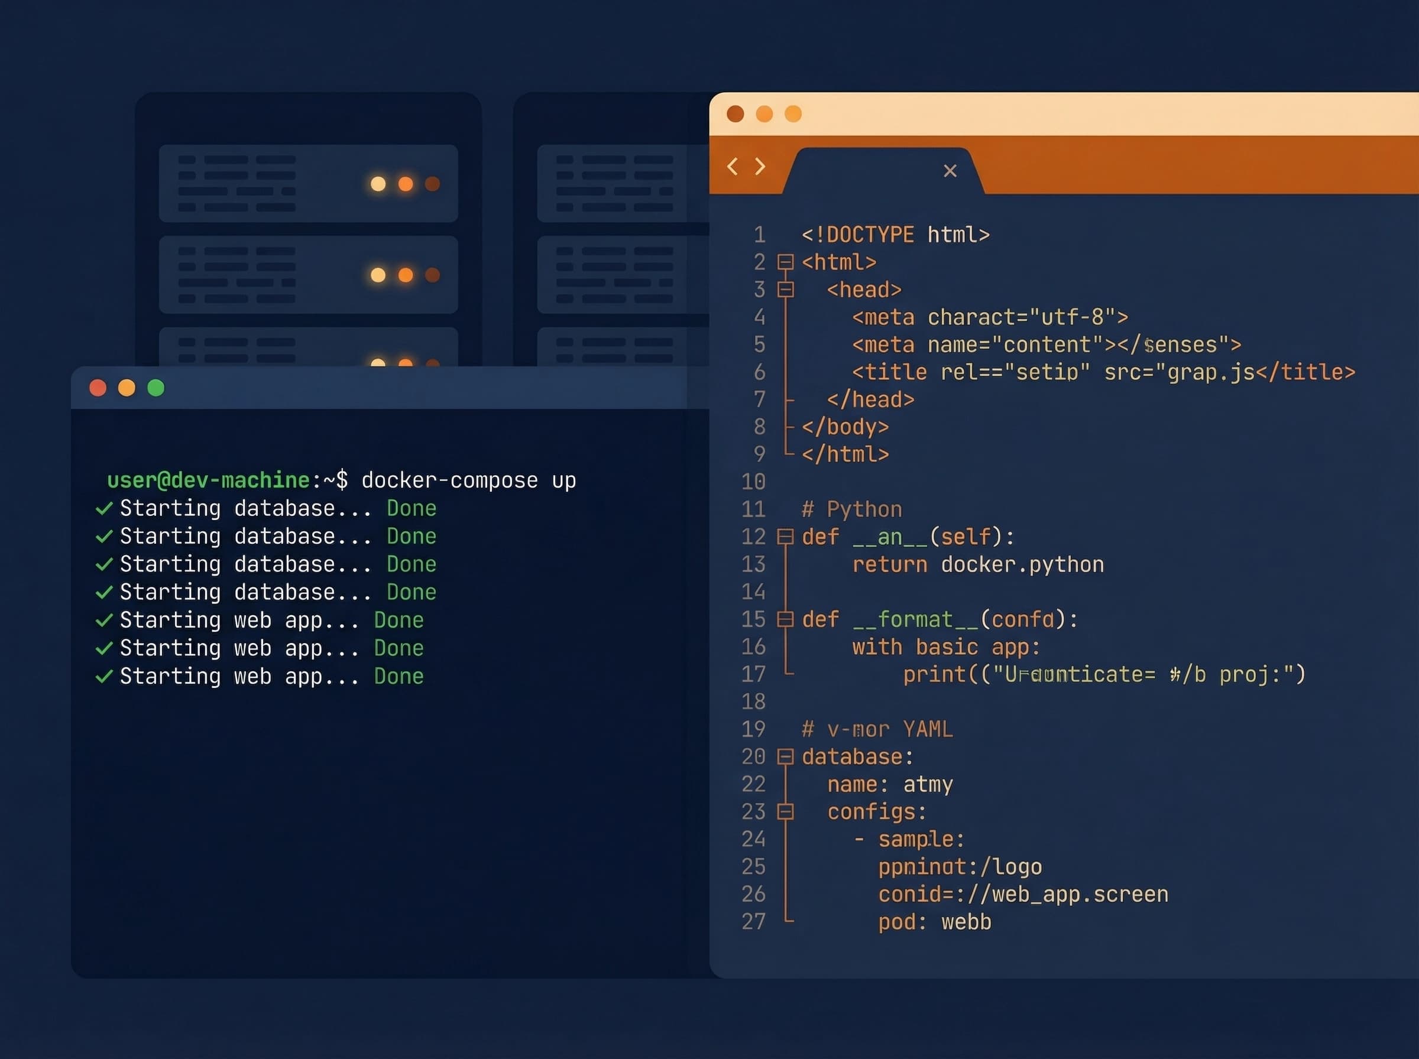Image resolution: width=1419 pixels, height=1059 pixels.
Task: Close the editor tab with its X
Action: coord(950,171)
